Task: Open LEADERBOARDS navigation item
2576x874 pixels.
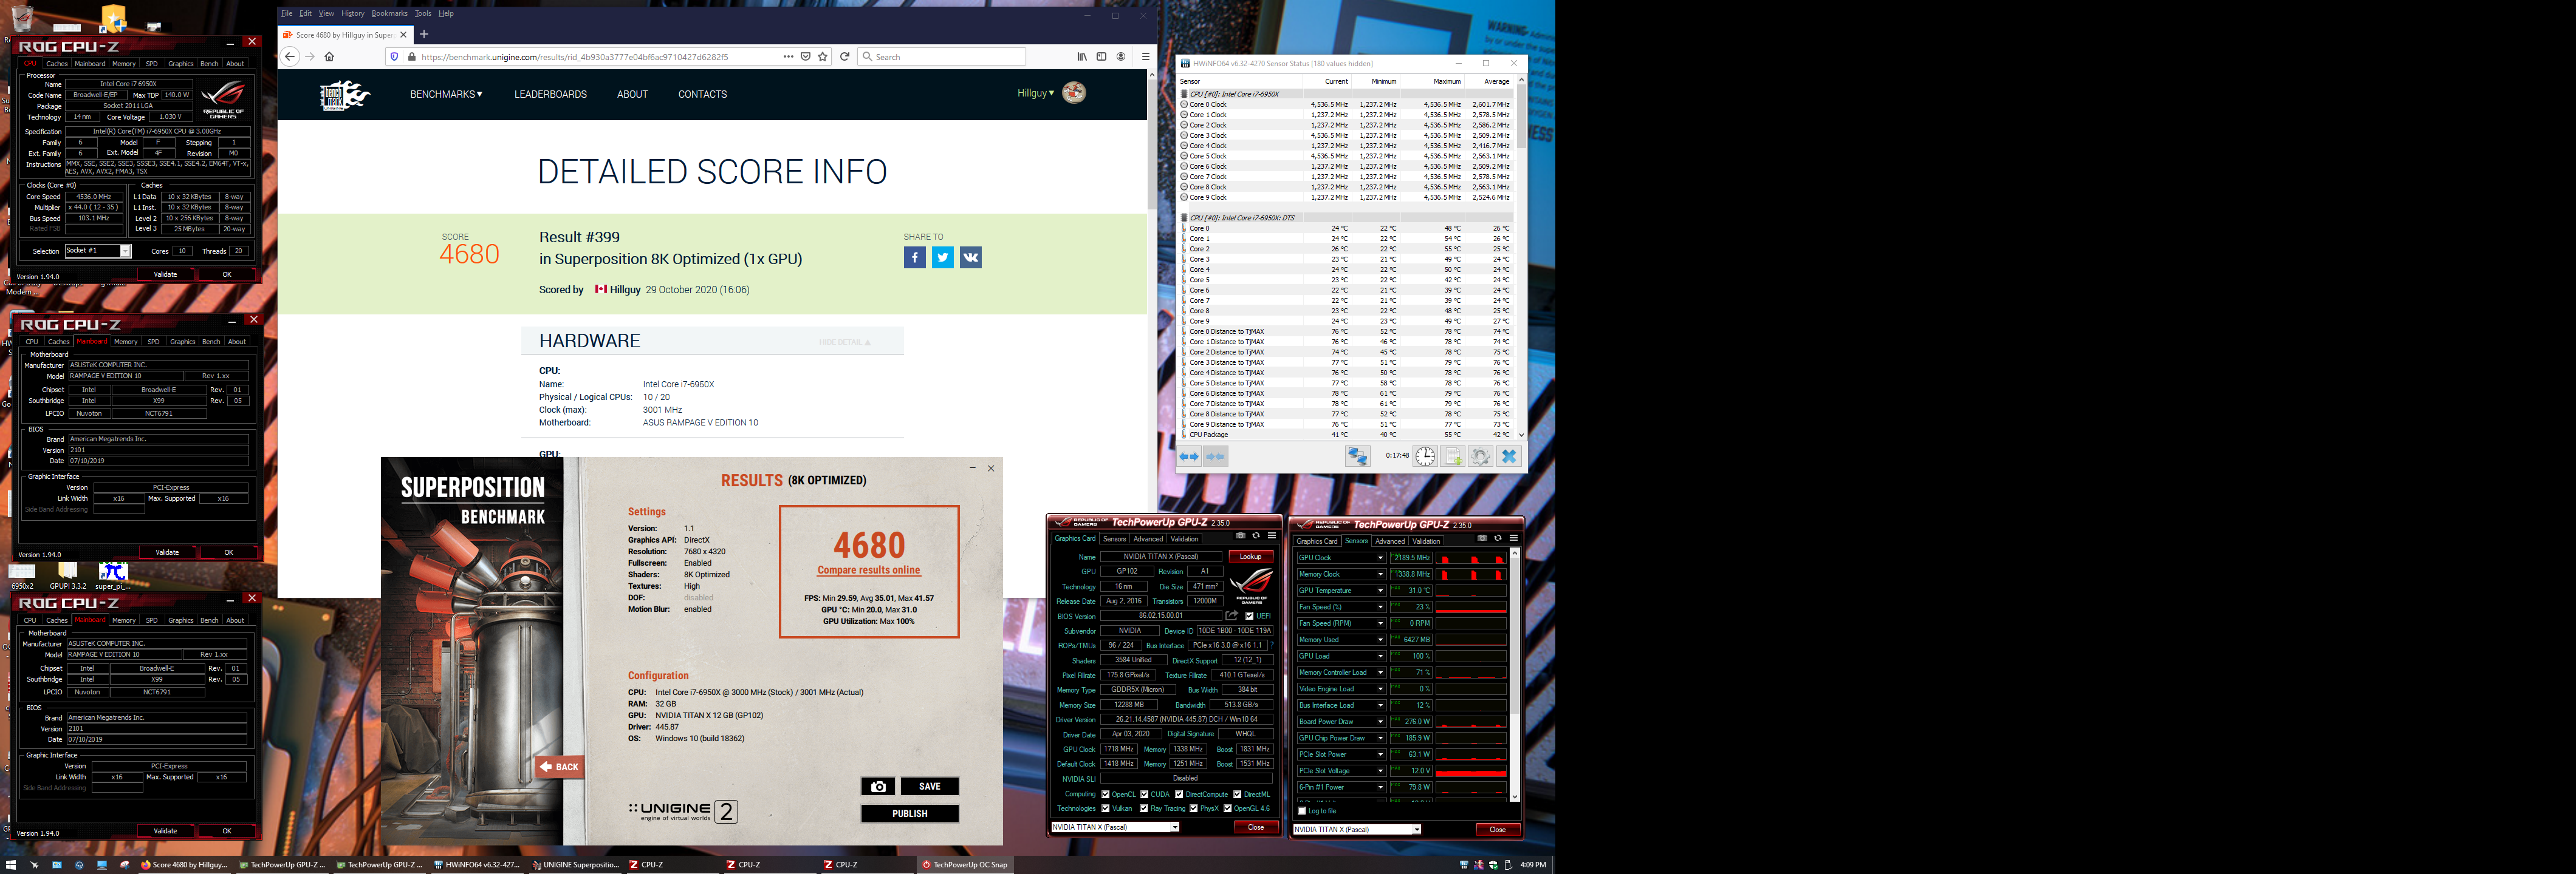Action: tap(550, 95)
